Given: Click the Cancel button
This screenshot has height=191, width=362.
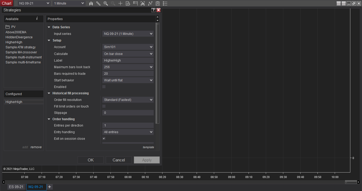Looking at the screenshot, I should point(119,160).
